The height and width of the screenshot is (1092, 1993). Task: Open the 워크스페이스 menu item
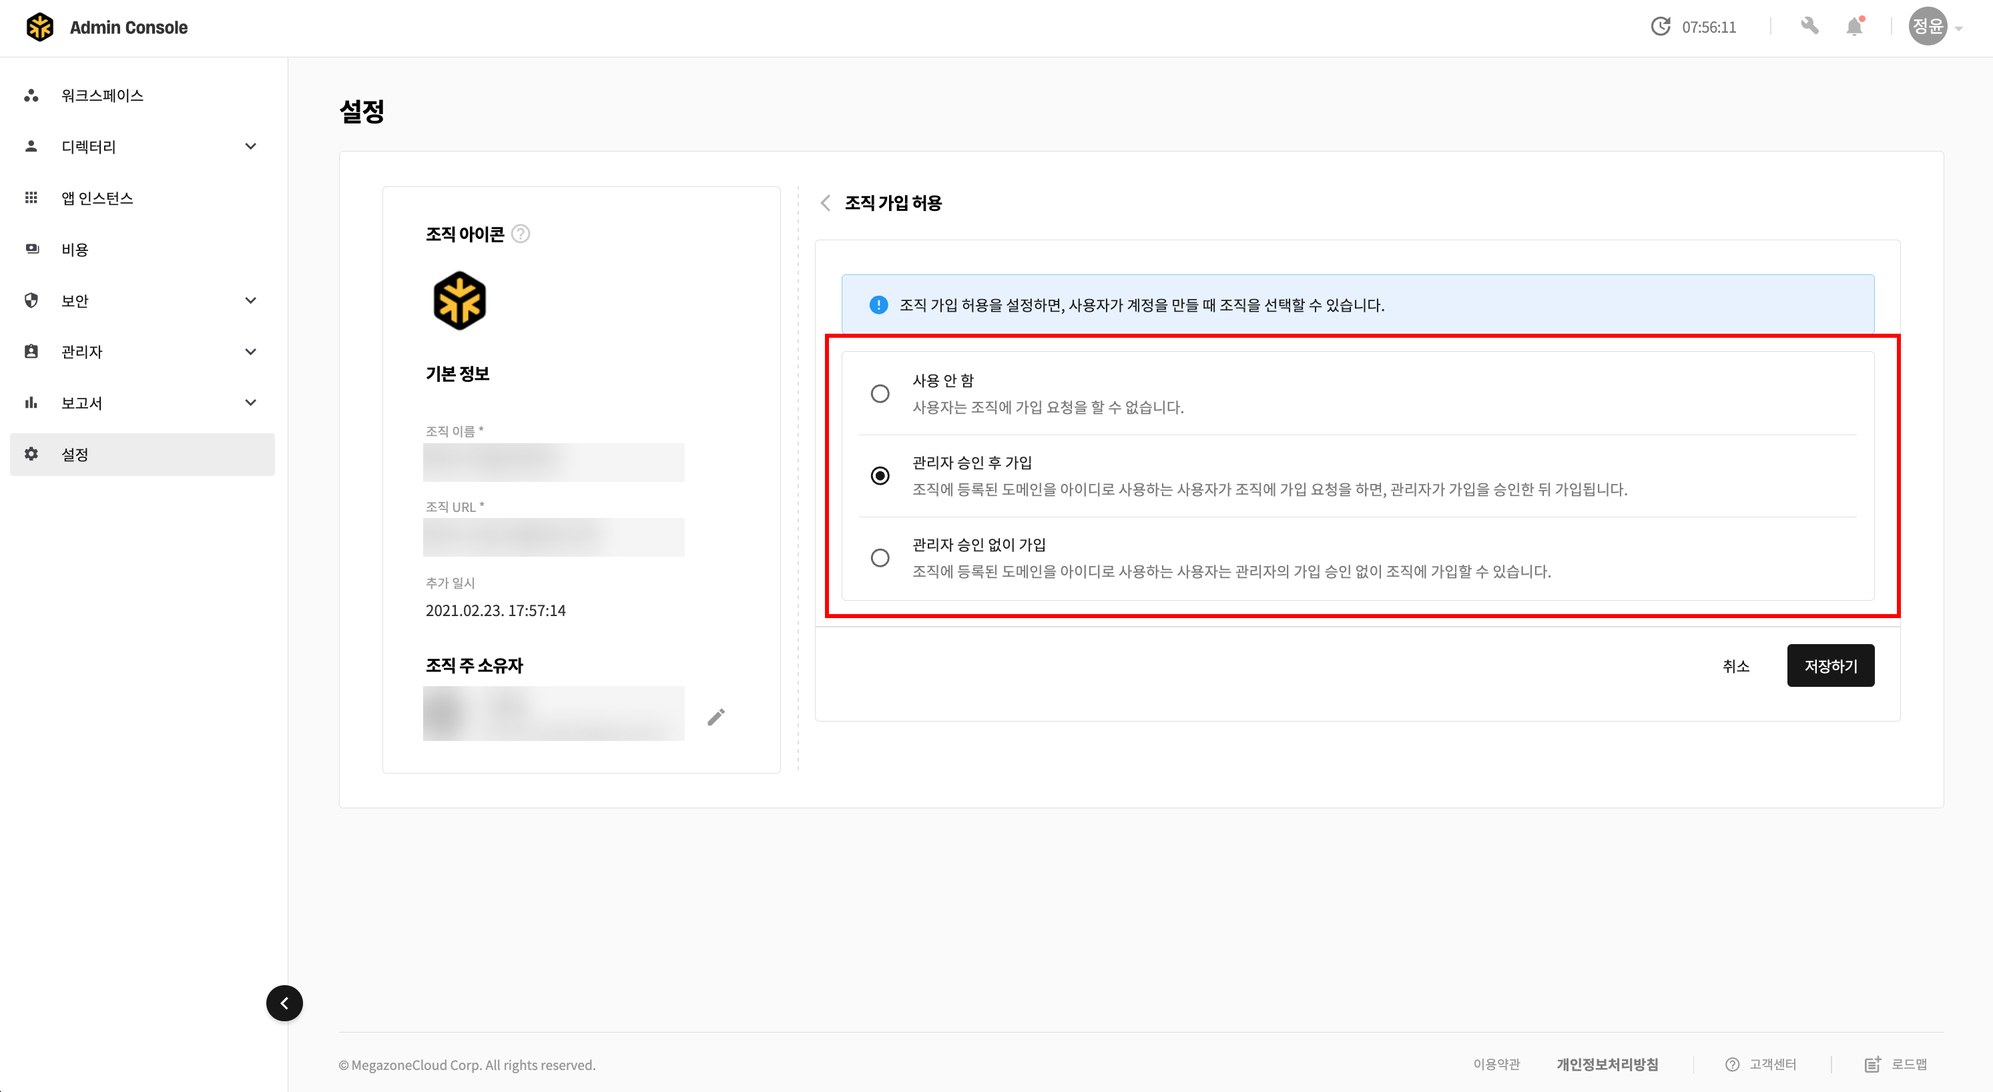point(102,95)
